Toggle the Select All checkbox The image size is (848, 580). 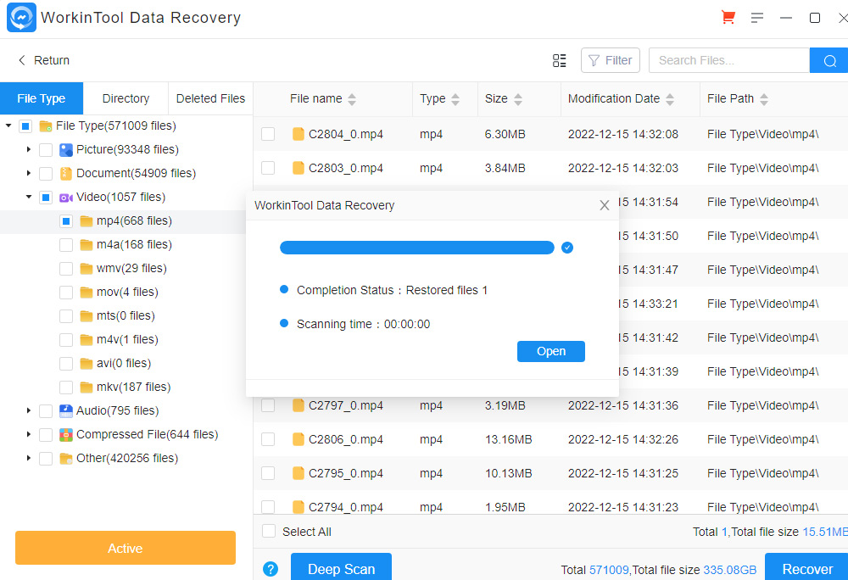[269, 532]
